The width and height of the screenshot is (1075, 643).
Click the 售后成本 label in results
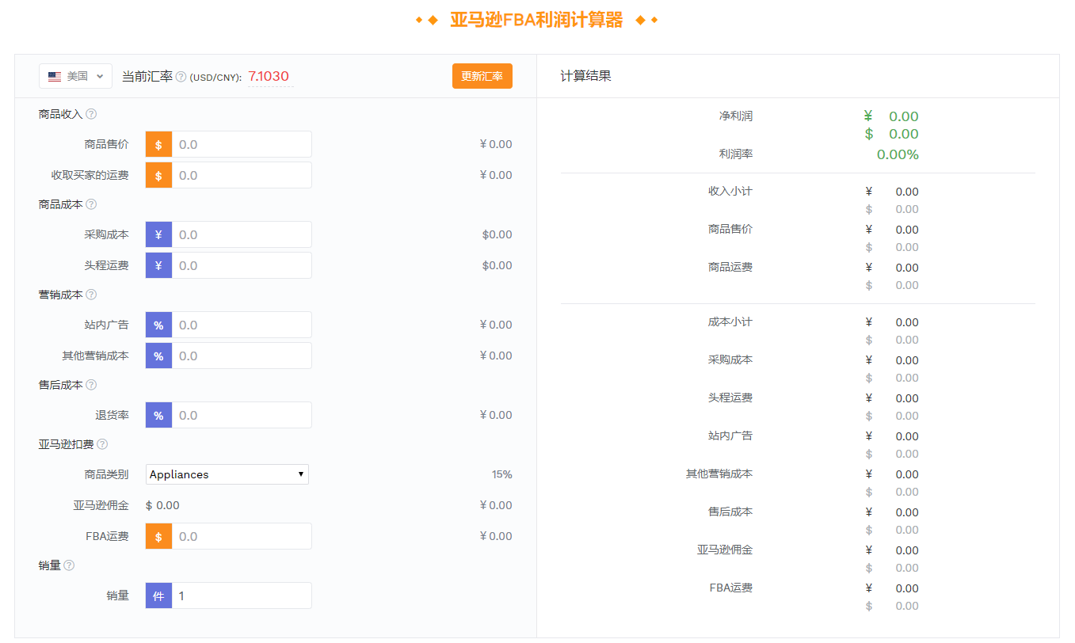[730, 512]
